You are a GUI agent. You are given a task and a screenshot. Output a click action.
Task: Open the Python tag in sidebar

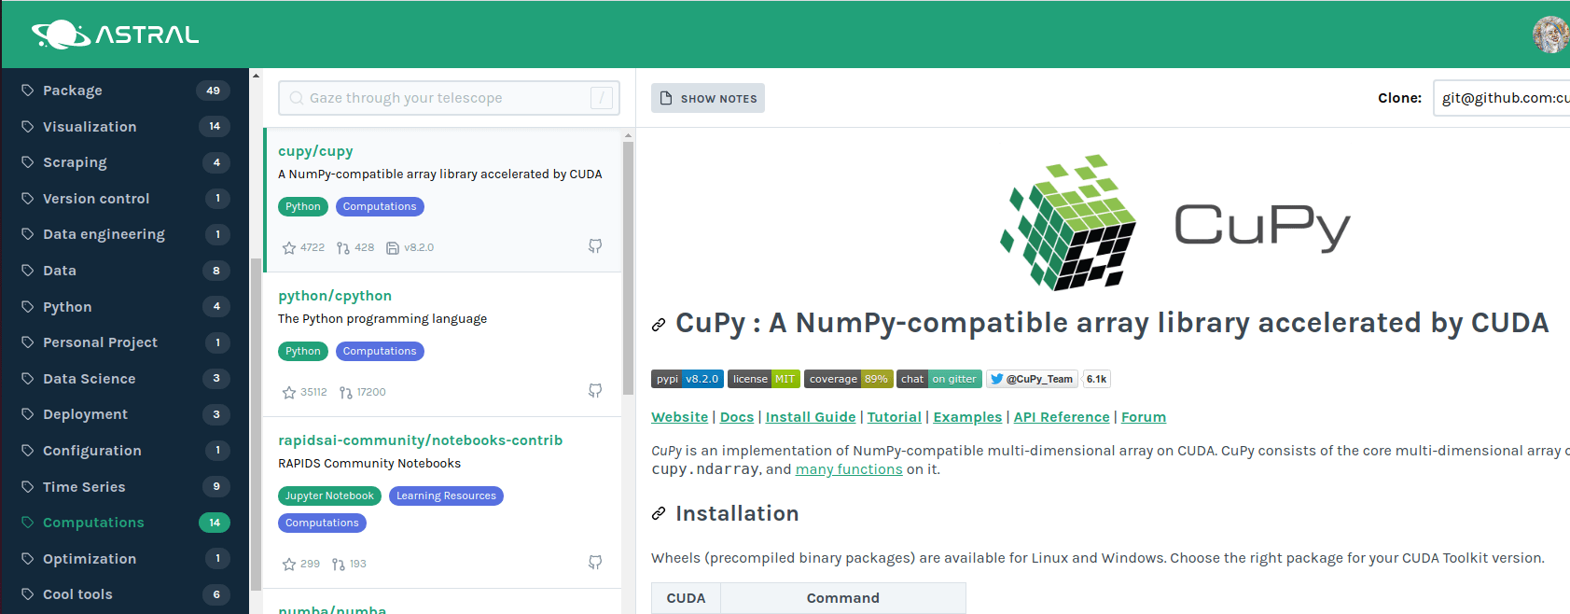coord(125,306)
